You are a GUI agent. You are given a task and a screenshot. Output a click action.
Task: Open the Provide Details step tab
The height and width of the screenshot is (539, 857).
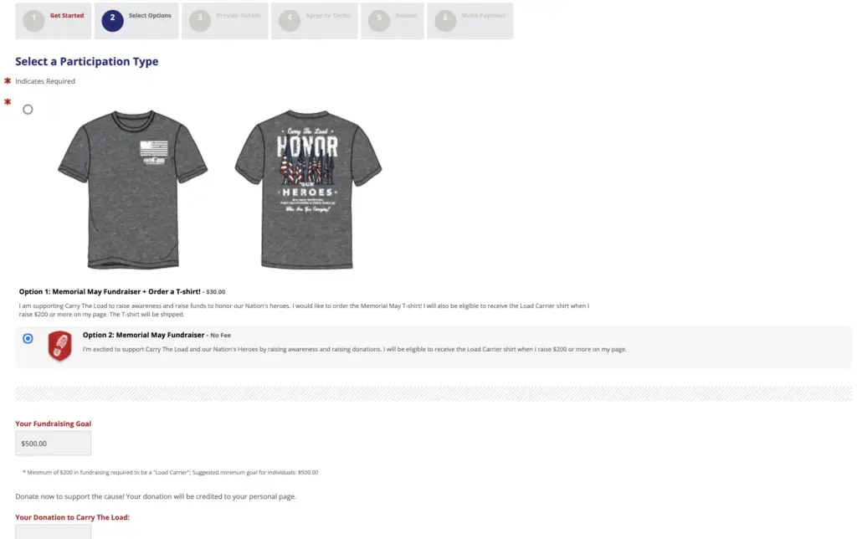[224, 21]
